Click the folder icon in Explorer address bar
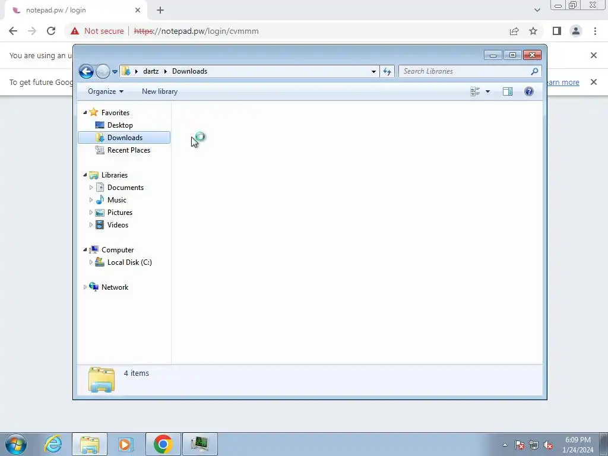The image size is (608, 456). coord(126,71)
